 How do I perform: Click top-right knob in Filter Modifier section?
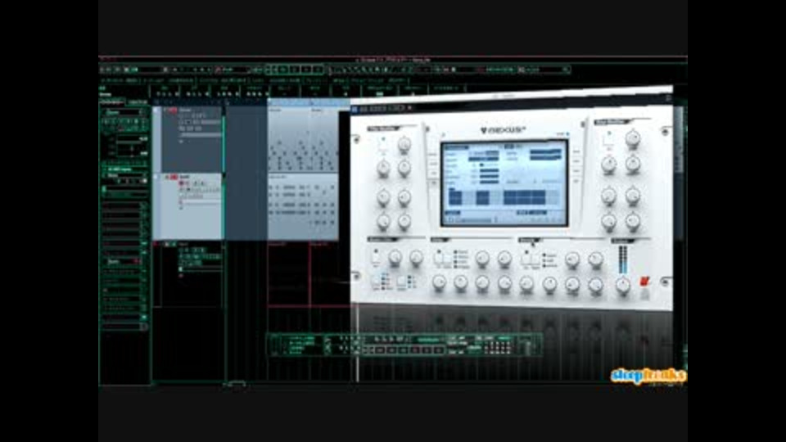[x=404, y=146]
